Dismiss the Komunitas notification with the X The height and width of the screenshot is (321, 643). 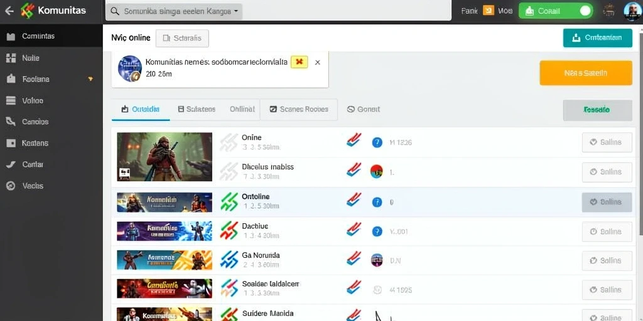tap(317, 63)
